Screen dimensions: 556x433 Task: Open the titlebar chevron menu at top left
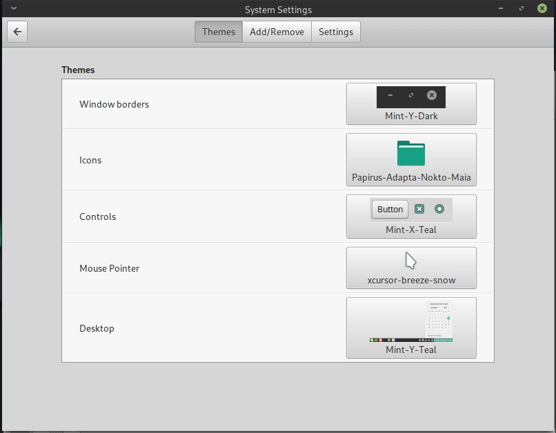(14, 9)
